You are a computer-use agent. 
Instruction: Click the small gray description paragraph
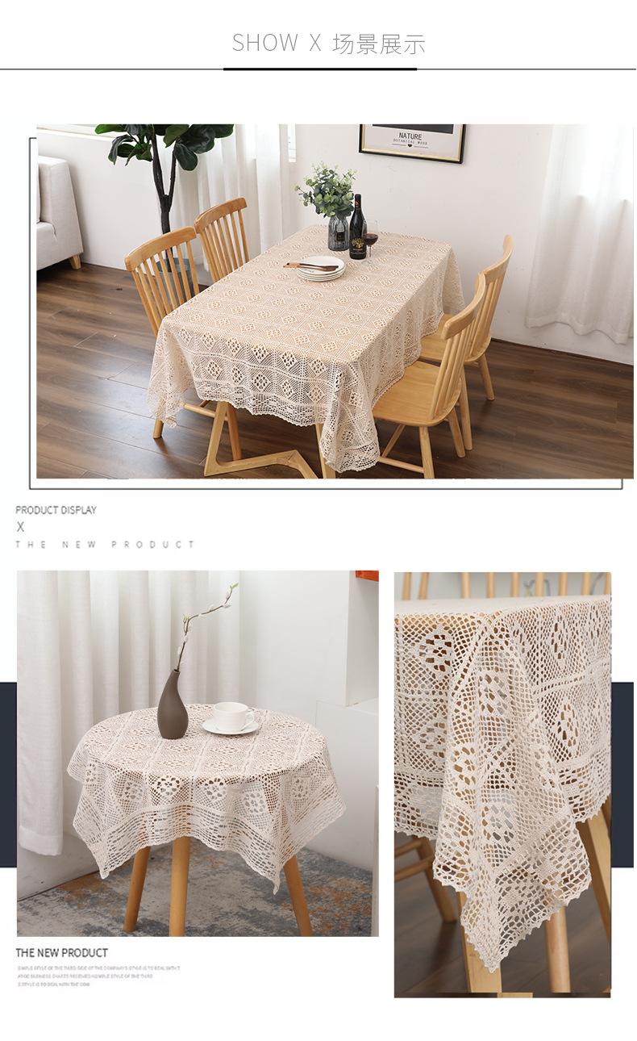pos(97,976)
